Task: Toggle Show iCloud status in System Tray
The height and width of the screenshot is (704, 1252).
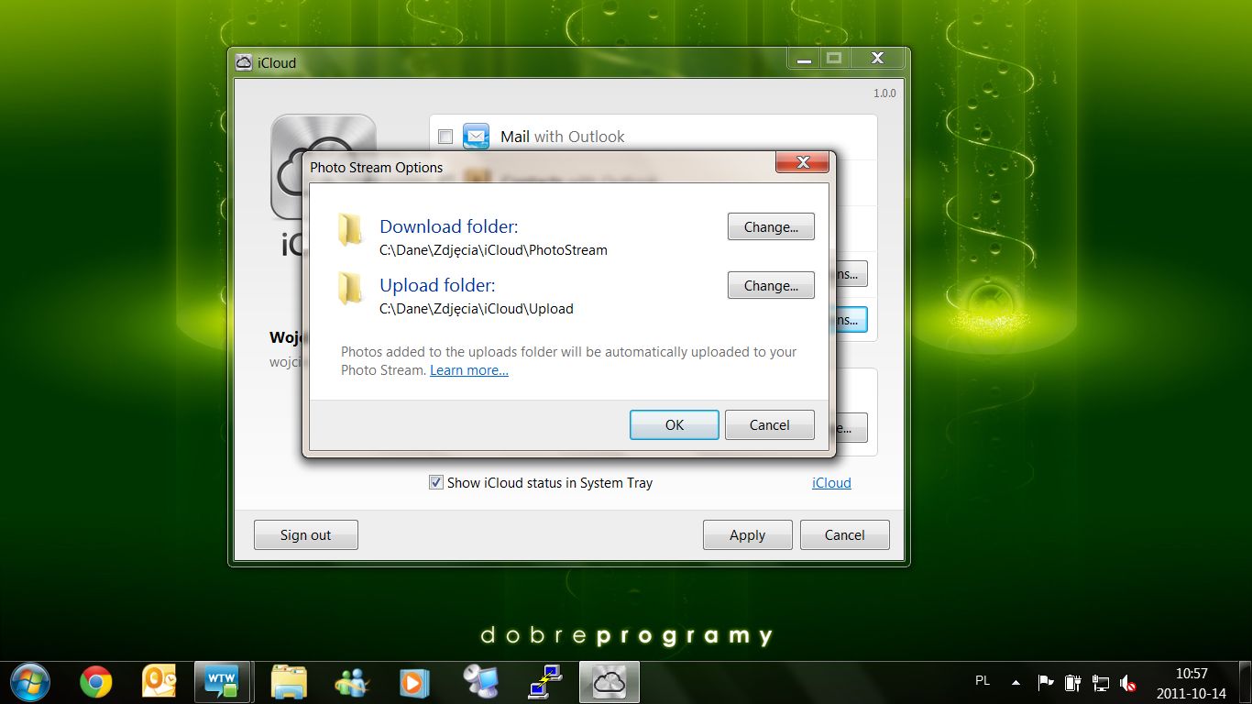Action: [x=436, y=482]
